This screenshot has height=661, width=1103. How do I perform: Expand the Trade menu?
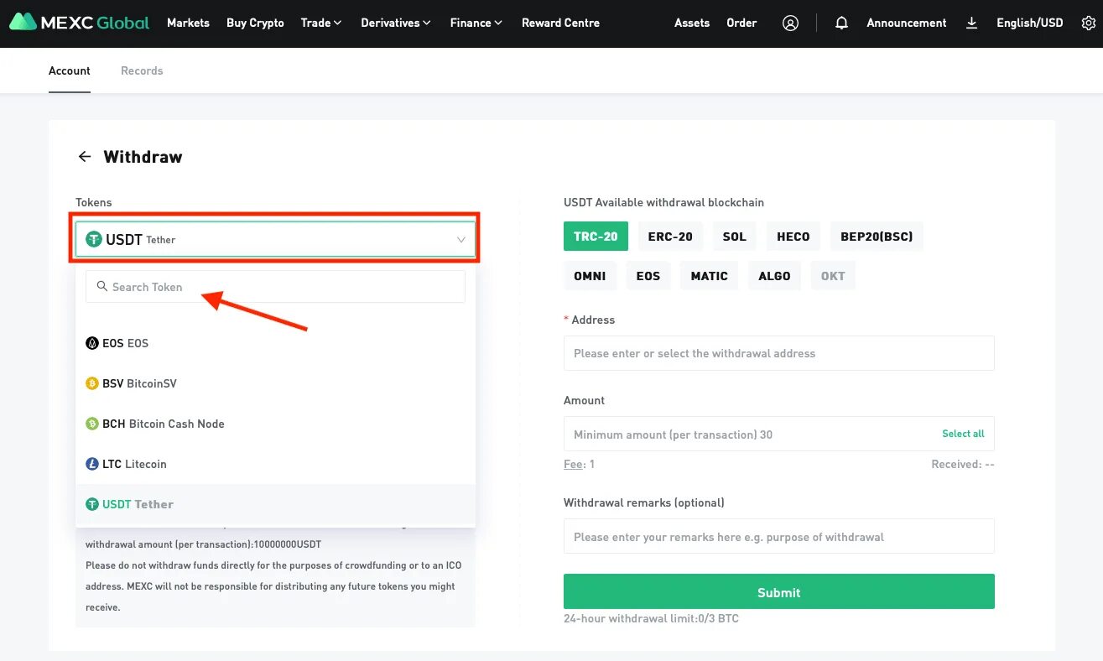click(321, 23)
